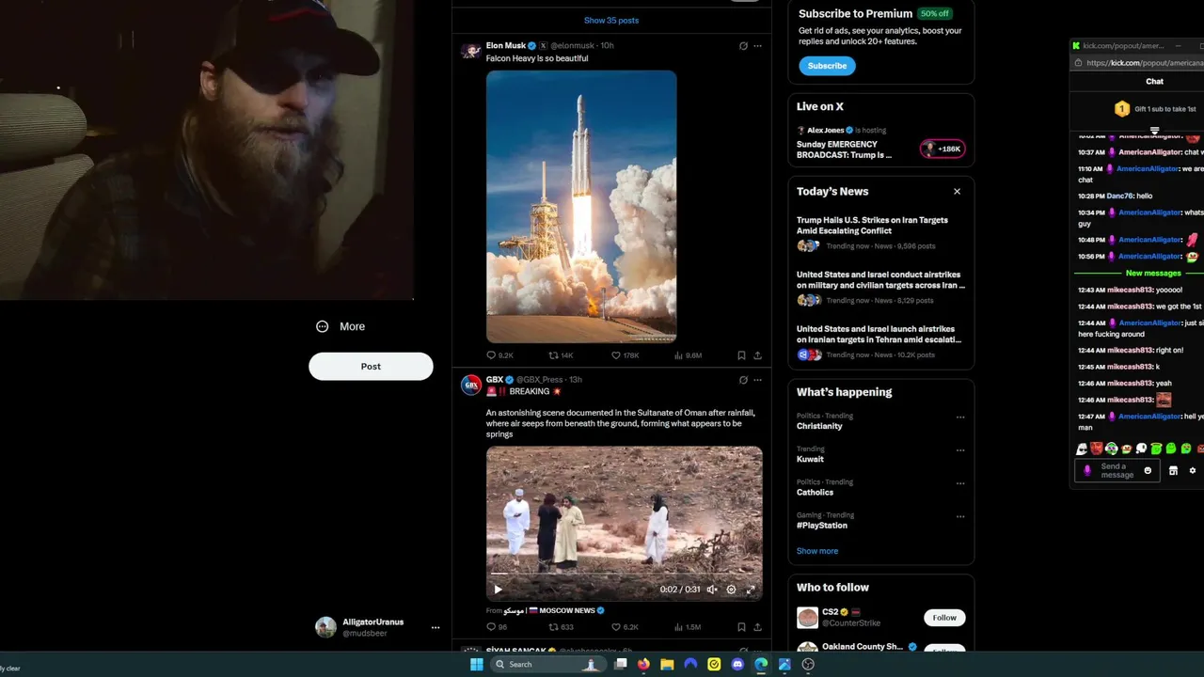Open emoji picker in Kick chat
The height and width of the screenshot is (677, 1204).
click(1148, 470)
